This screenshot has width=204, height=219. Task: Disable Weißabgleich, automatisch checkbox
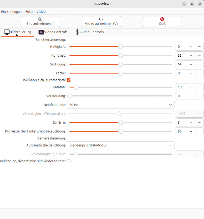[x=68, y=80]
